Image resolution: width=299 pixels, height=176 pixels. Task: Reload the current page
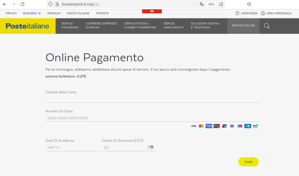coord(22,4)
